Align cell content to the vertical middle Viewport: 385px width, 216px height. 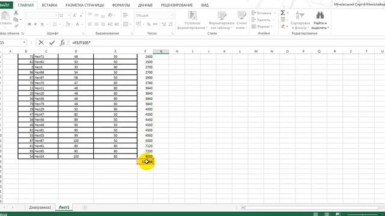click(x=96, y=15)
